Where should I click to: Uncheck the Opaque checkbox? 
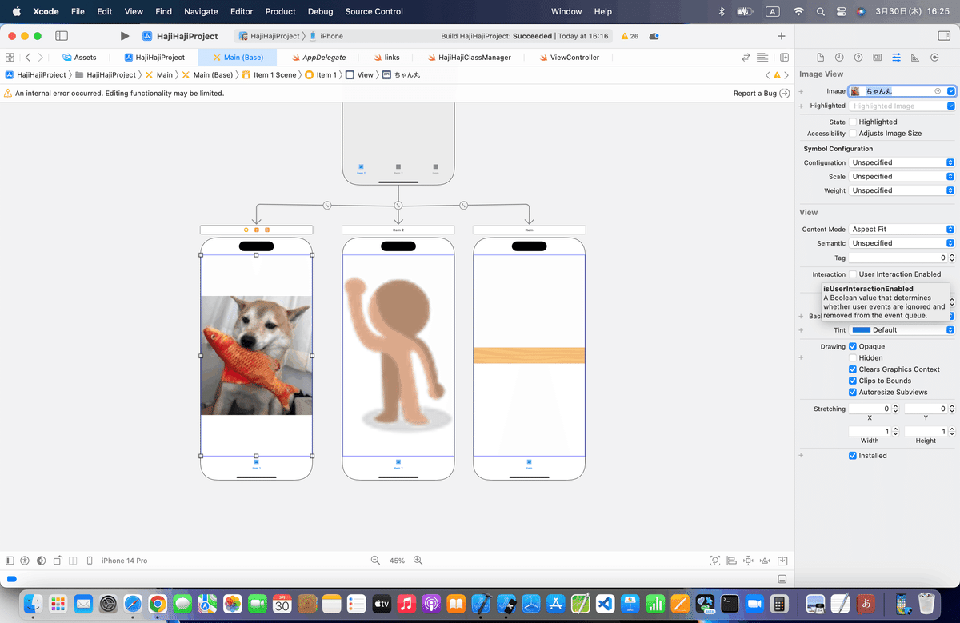click(x=853, y=346)
